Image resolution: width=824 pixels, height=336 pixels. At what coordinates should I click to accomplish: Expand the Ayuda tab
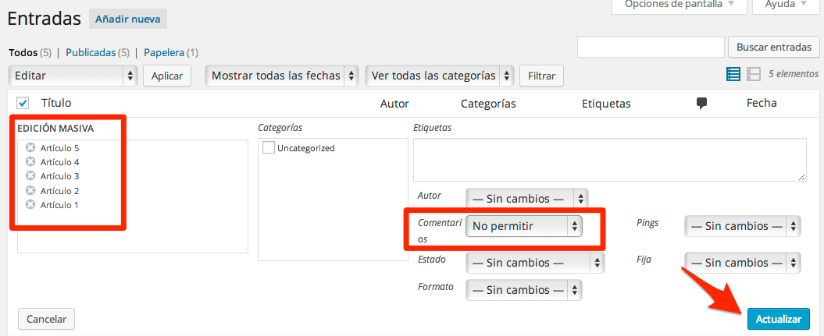tap(787, 5)
